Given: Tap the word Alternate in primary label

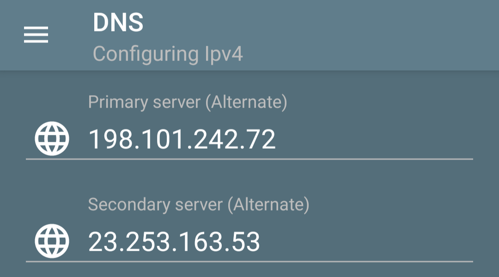Looking at the screenshot, I should click(247, 102).
